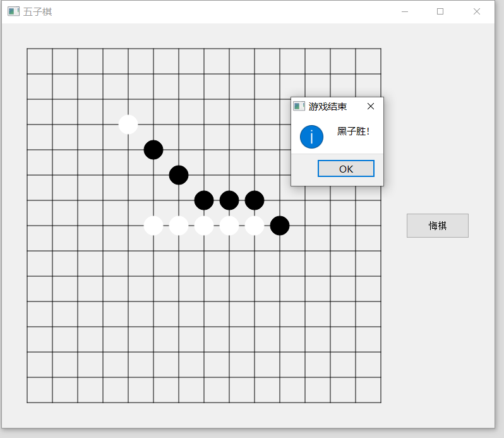This screenshot has height=438, width=504.
Task: Click the small icon beside the 游戏结束 title
Action: [x=299, y=106]
